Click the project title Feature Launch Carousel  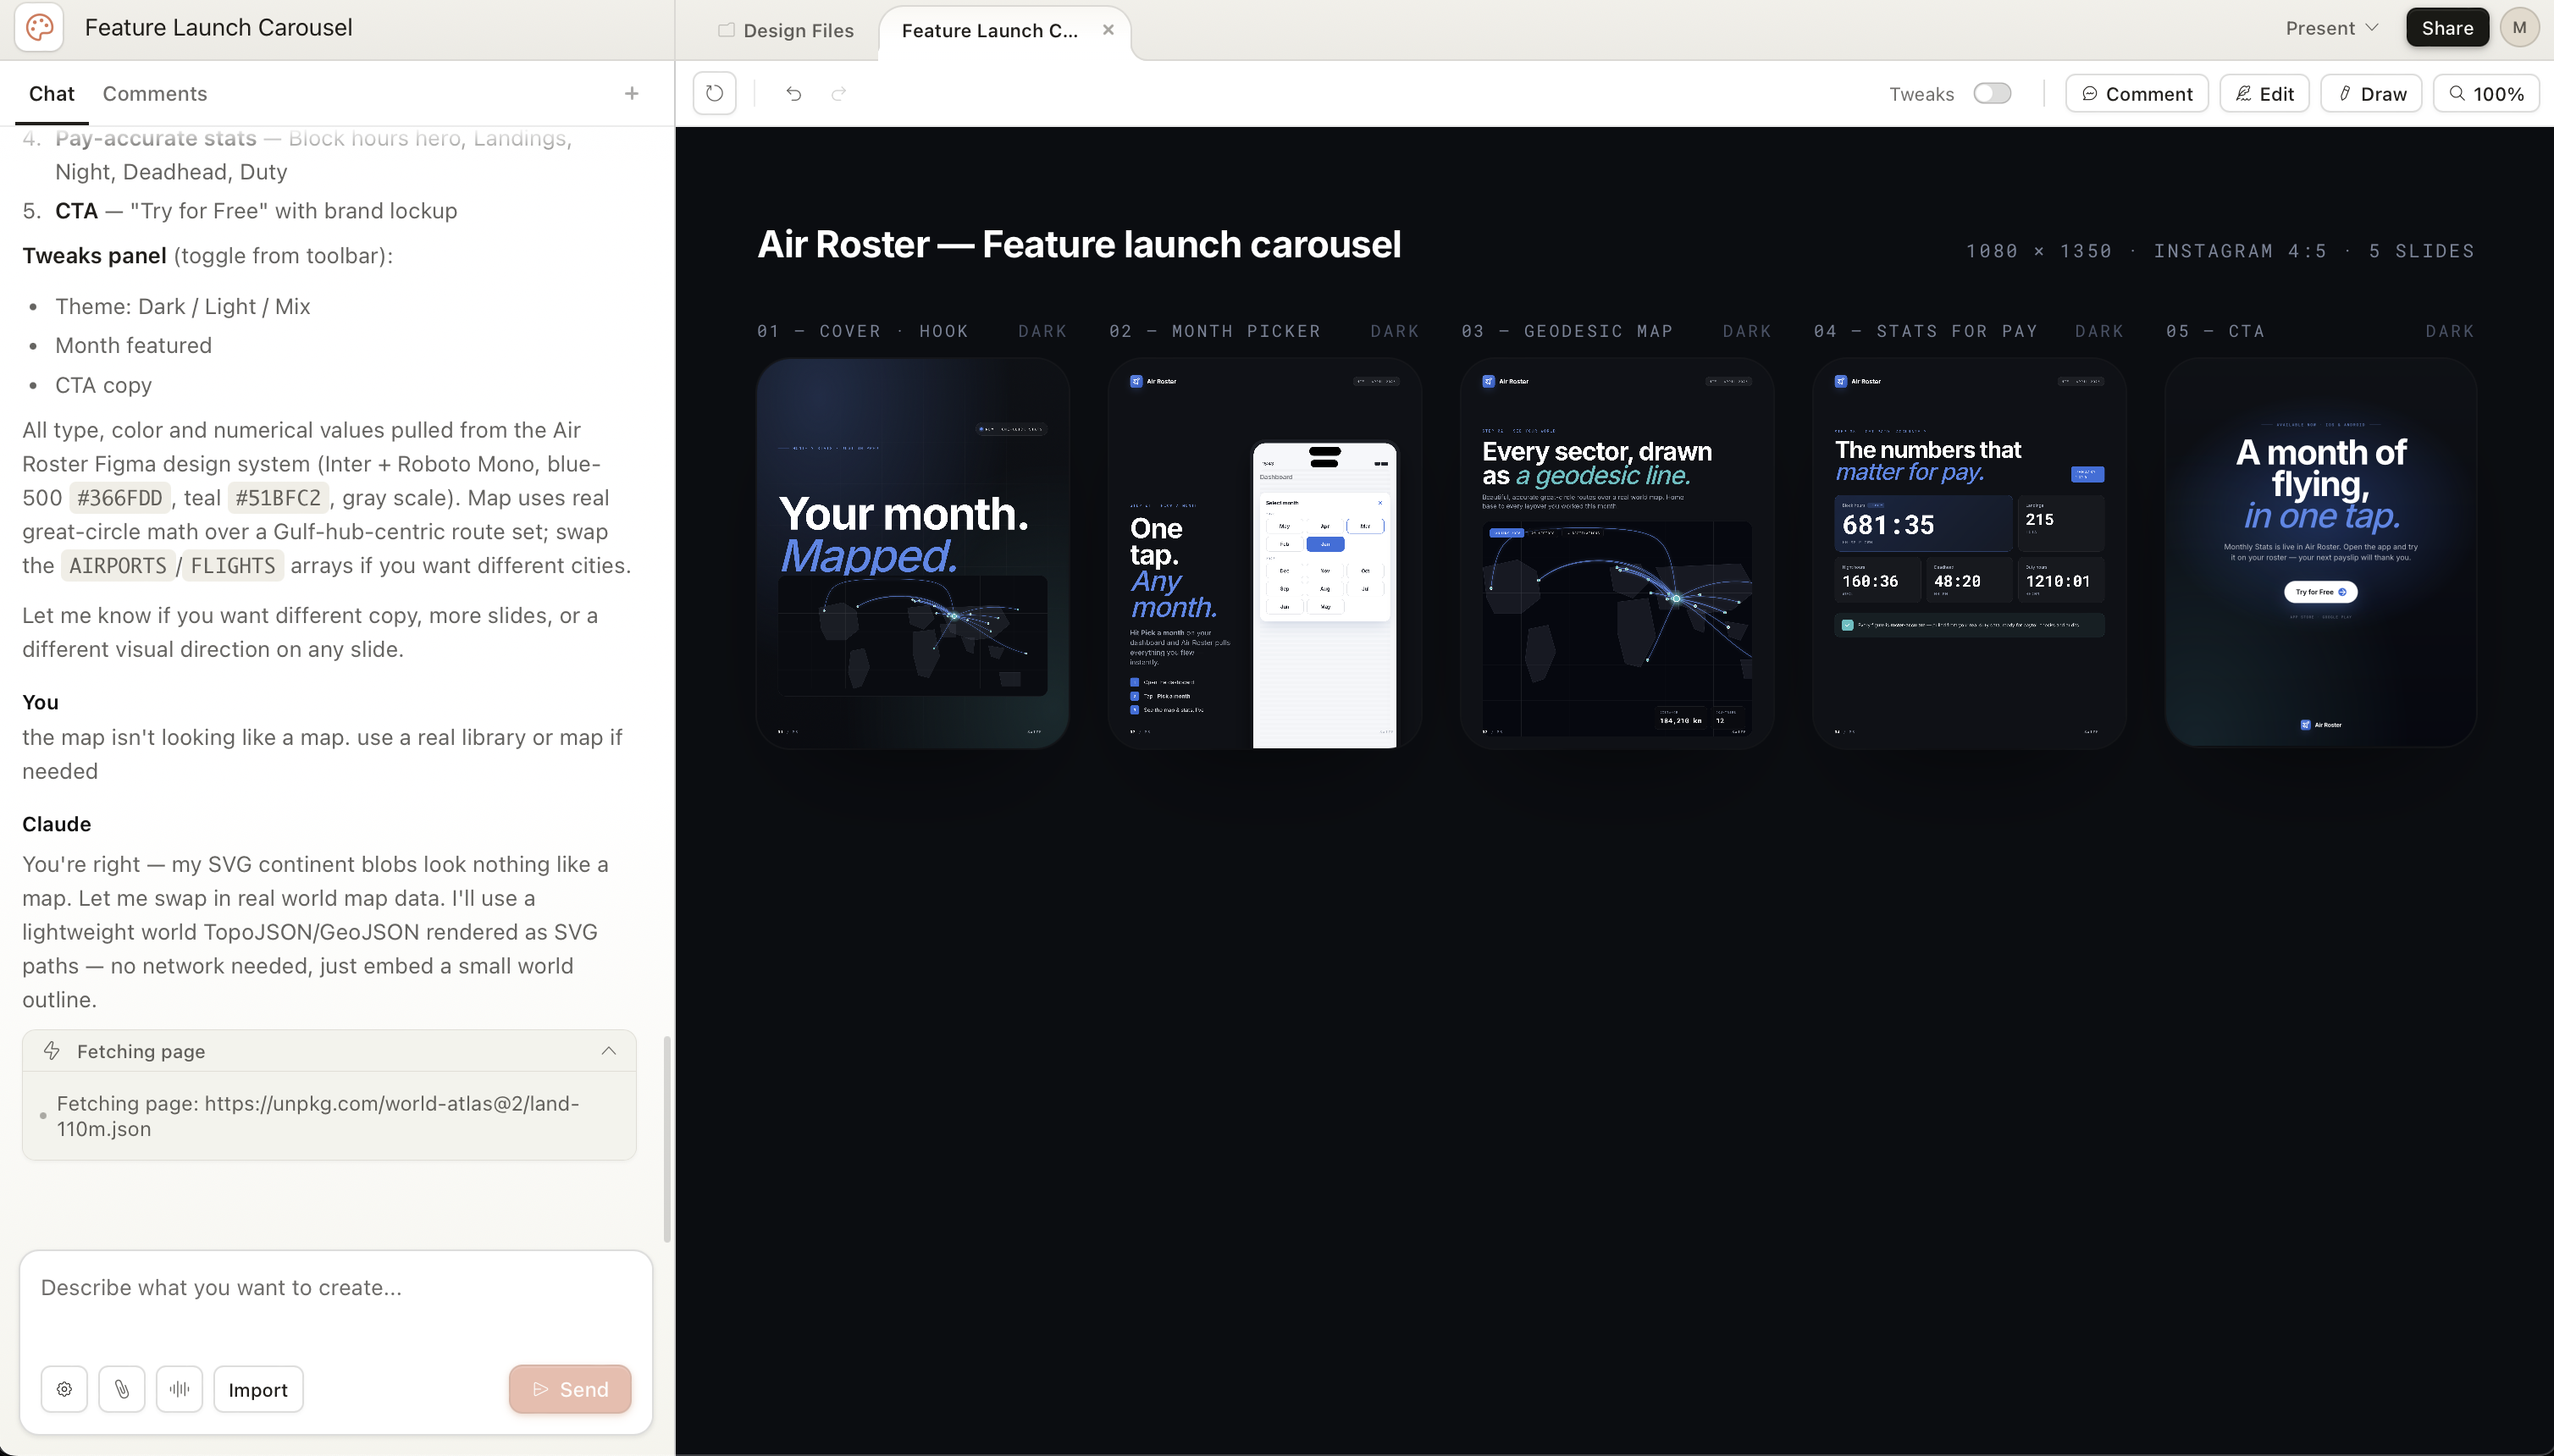coord(218,27)
